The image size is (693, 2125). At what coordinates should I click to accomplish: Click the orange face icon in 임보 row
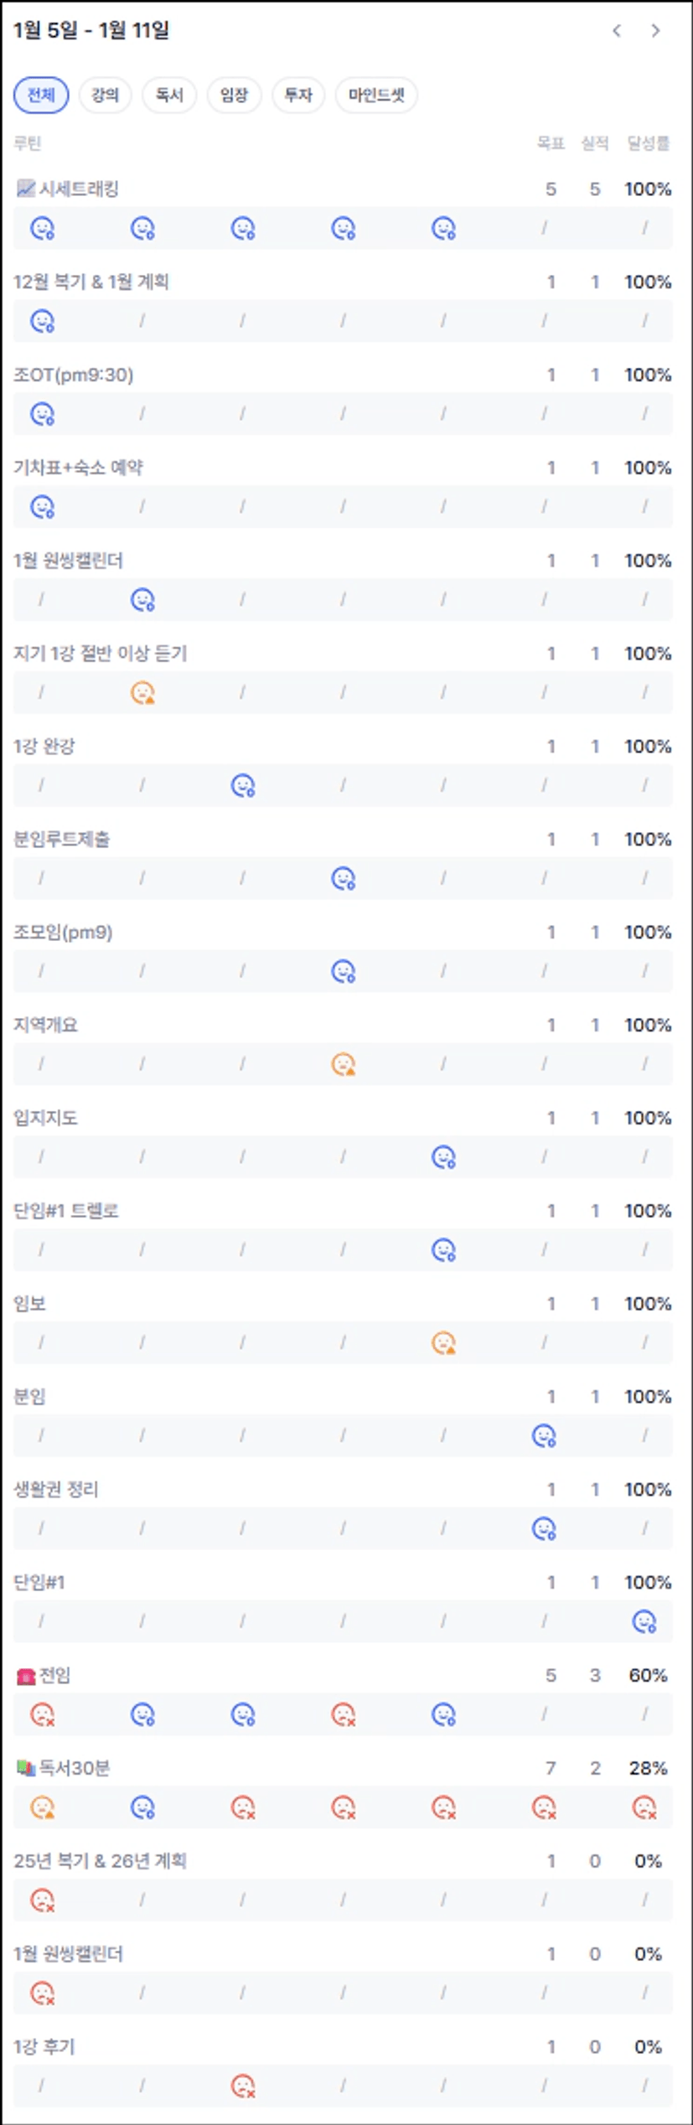tap(443, 1343)
